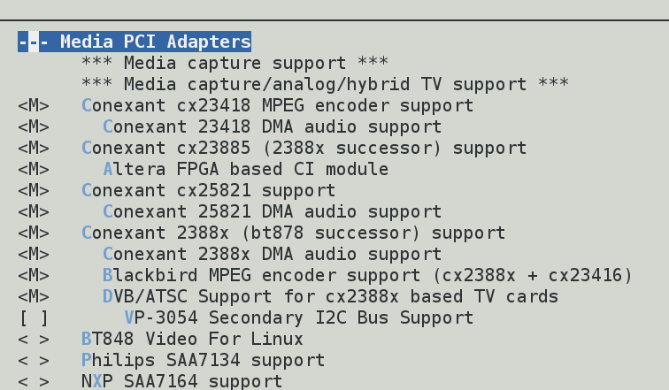Enable the VP-3054 Secondary I2C Bus checkbox

(x=34, y=317)
